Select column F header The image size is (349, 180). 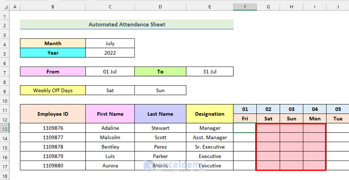click(x=245, y=7)
